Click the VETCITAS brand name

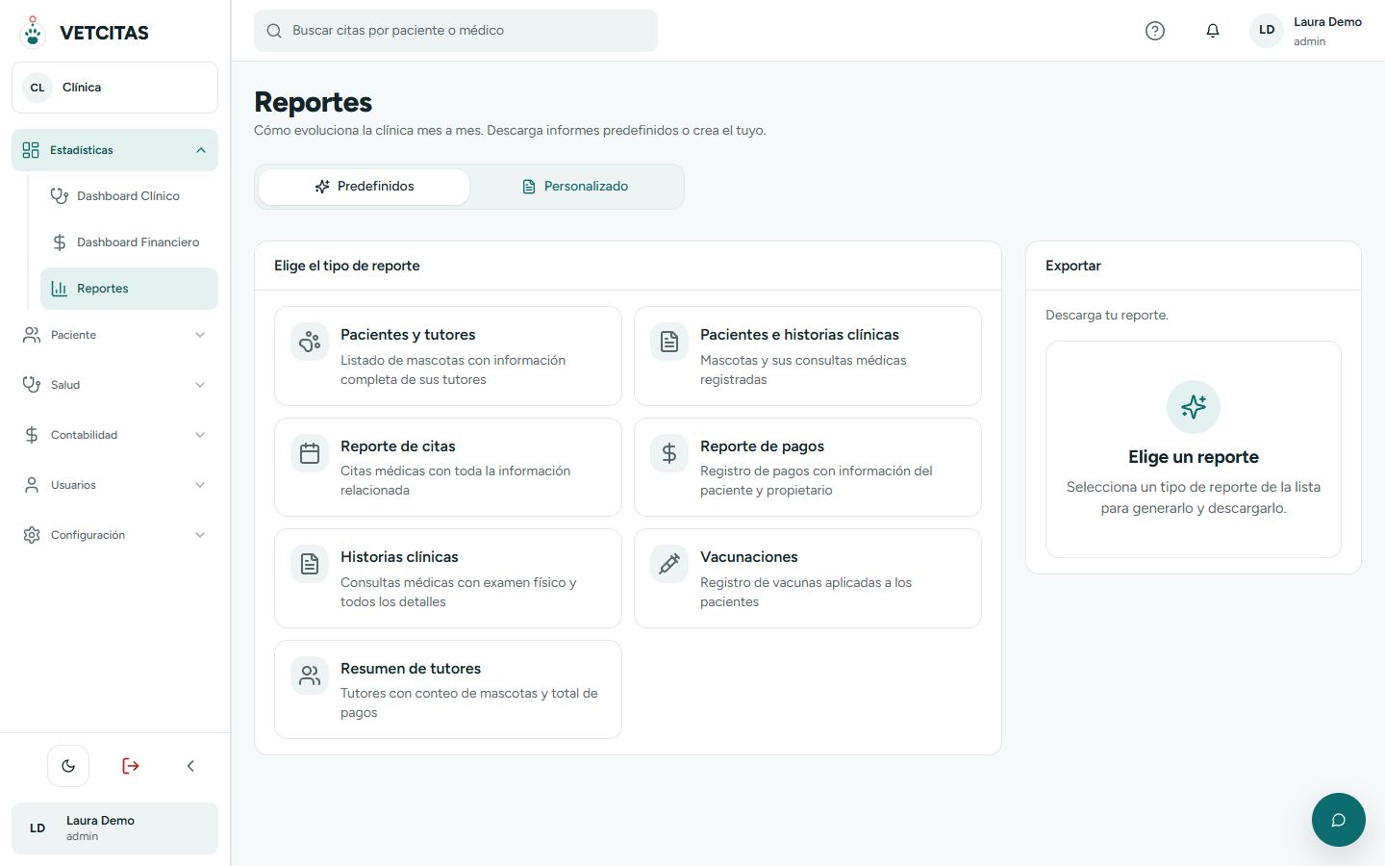[104, 33]
